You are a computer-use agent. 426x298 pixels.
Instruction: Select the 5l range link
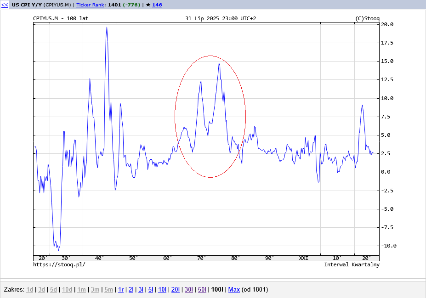[x=151, y=290]
